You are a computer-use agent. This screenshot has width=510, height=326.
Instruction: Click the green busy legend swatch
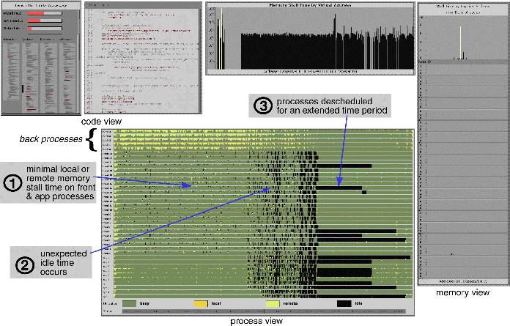(129, 303)
